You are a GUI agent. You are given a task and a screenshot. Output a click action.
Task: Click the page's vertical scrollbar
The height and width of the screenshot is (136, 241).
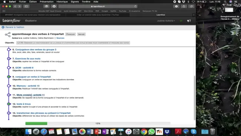click(194, 98)
